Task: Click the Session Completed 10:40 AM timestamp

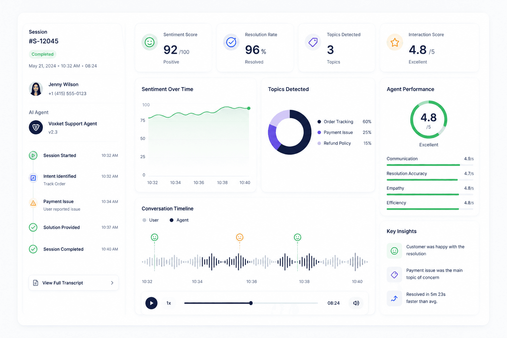Action: (110, 249)
